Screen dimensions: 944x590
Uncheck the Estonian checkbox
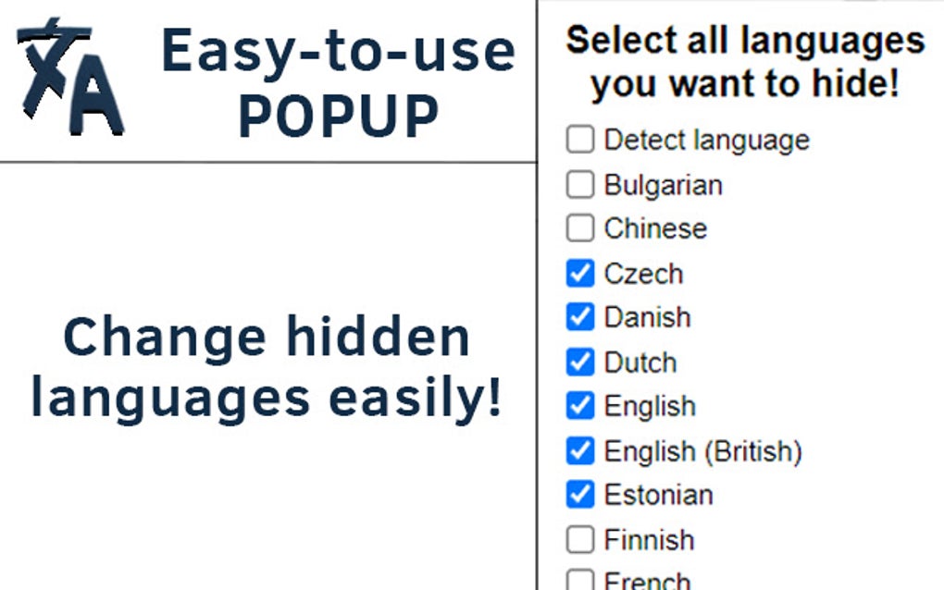point(579,495)
